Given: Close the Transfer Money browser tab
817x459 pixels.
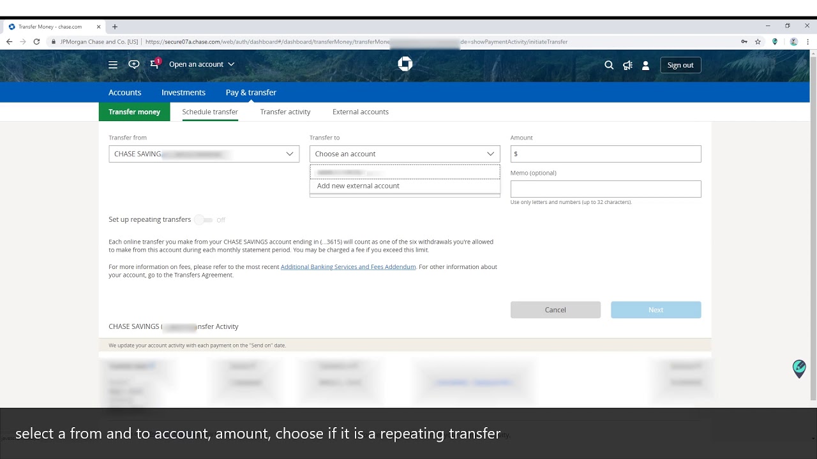Looking at the screenshot, I should click(99, 27).
